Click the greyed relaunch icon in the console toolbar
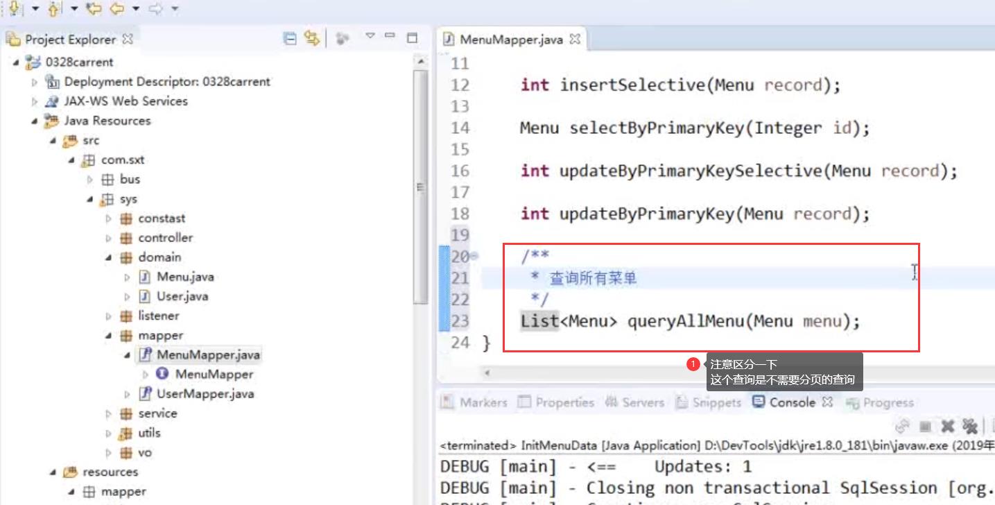Screen dimensions: 995x505 pyautogui.click(x=902, y=426)
